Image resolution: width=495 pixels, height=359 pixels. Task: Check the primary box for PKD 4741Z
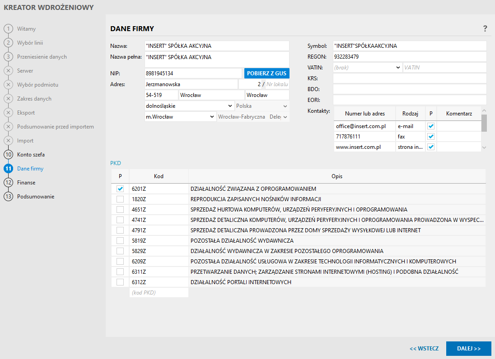tap(120, 220)
